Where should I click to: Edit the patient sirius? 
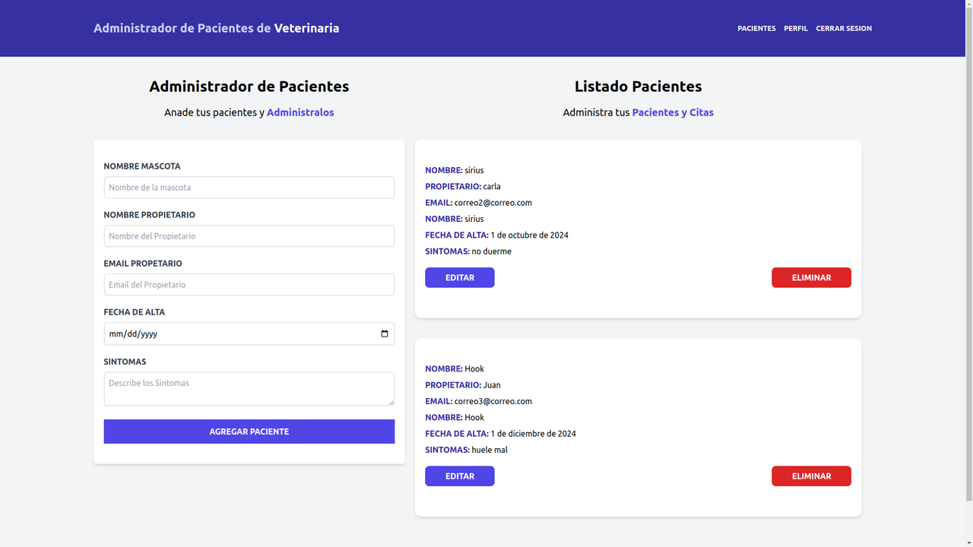460,277
